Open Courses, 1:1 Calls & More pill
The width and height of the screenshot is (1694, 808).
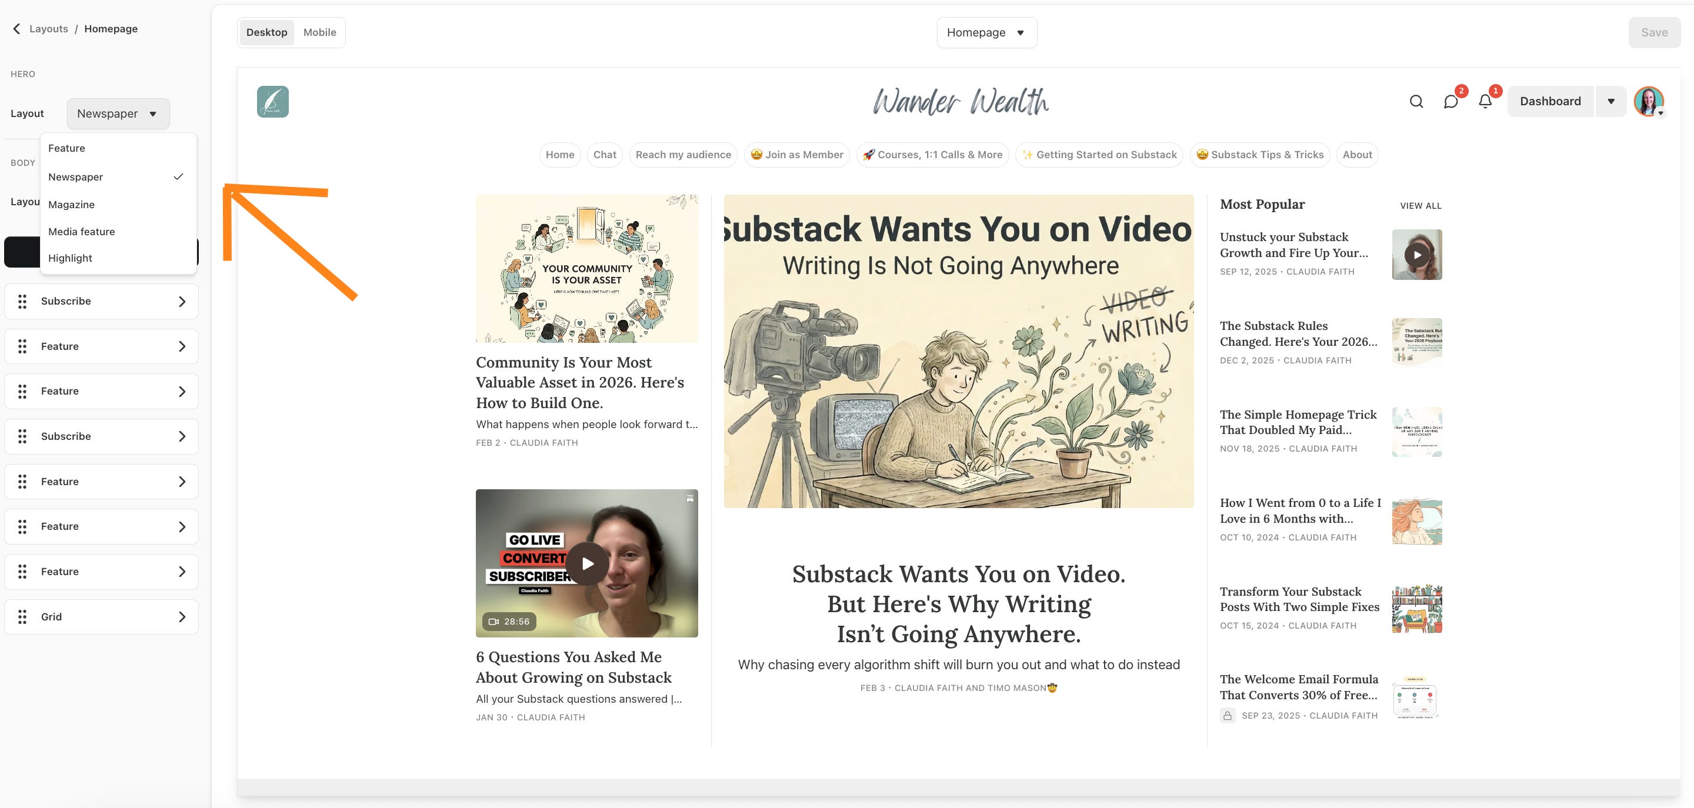click(x=932, y=155)
